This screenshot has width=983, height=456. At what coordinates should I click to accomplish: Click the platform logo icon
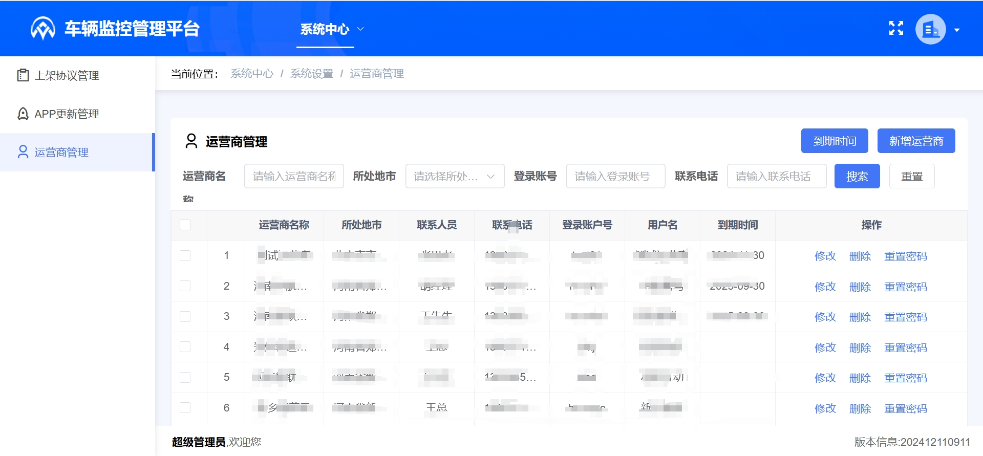pyautogui.click(x=43, y=29)
